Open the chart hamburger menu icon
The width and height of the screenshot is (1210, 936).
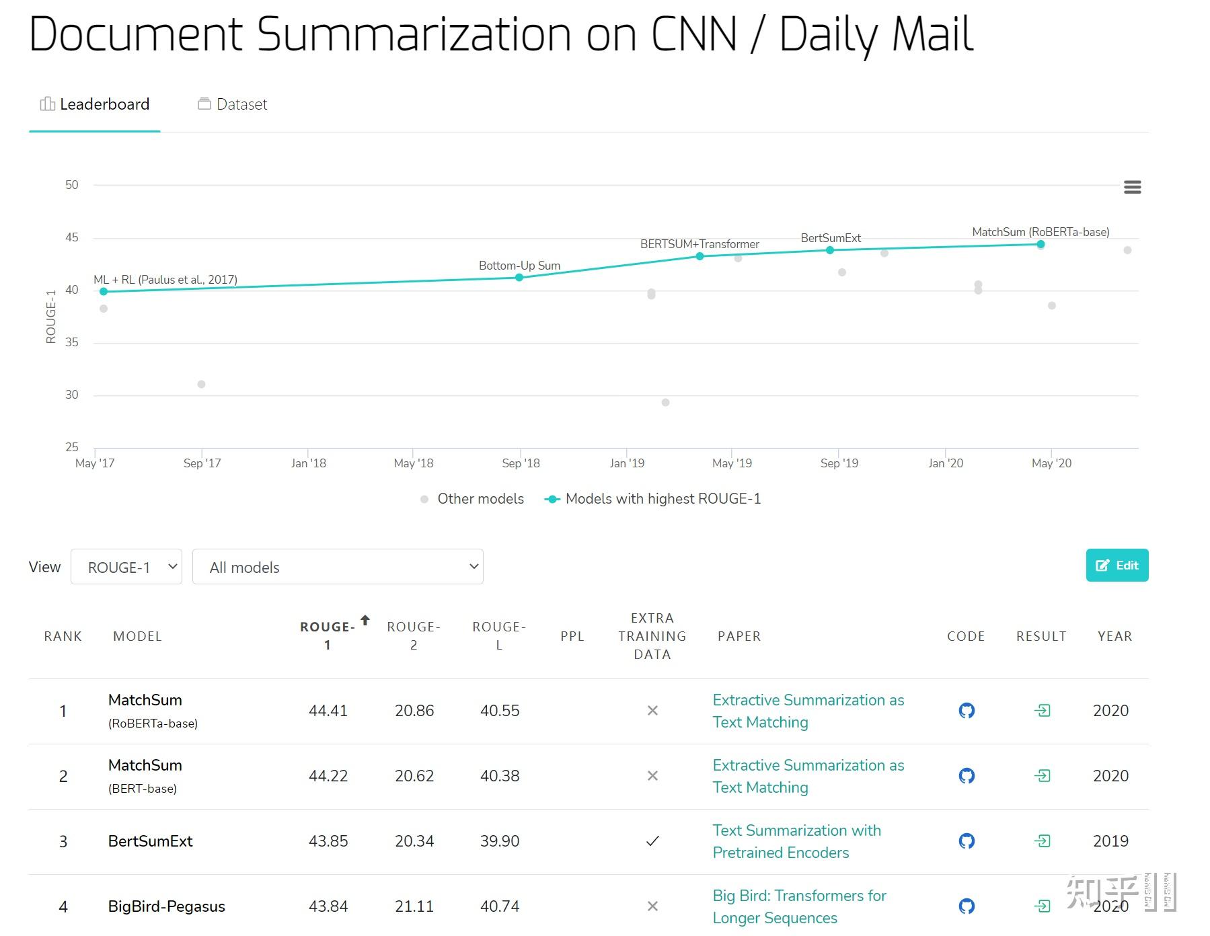1132,187
